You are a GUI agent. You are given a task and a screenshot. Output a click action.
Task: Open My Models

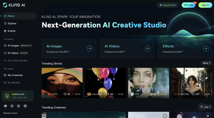pyautogui.click(x=14, y=82)
